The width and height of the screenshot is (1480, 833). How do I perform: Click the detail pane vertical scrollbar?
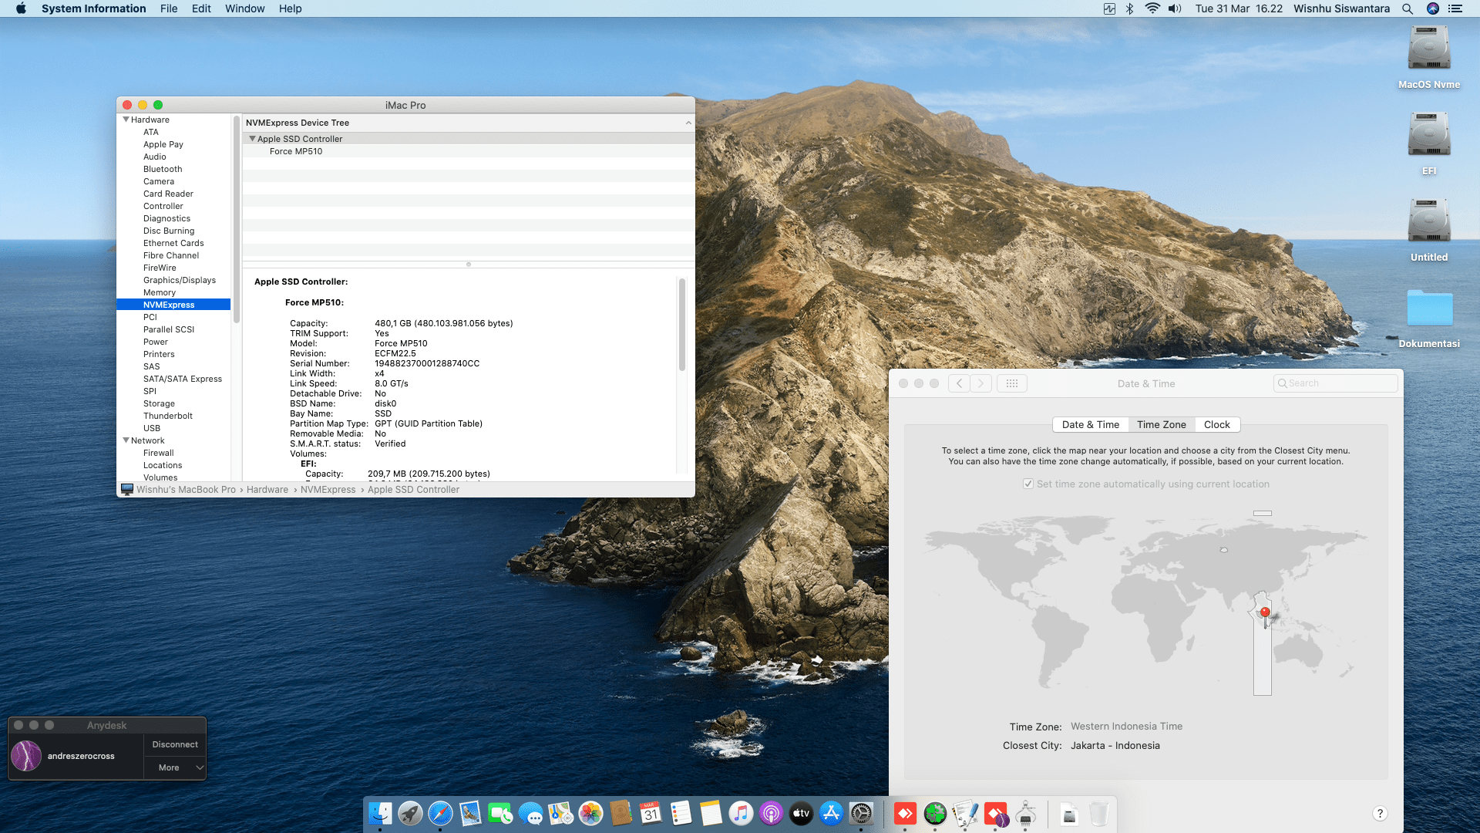coord(681,324)
